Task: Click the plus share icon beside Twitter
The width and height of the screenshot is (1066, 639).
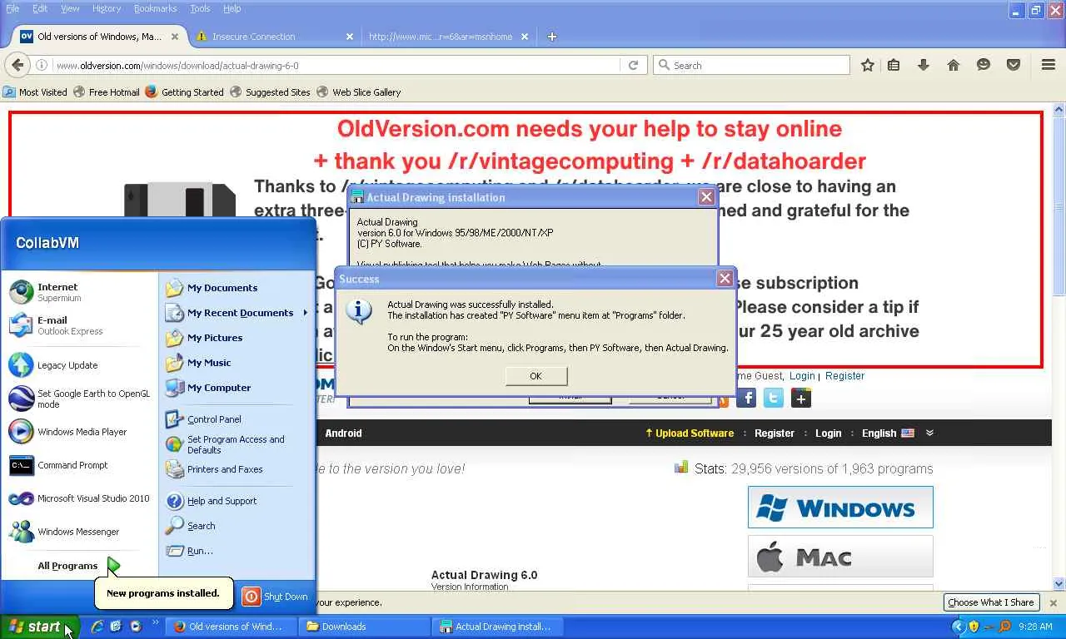Action: tap(801, 398)
